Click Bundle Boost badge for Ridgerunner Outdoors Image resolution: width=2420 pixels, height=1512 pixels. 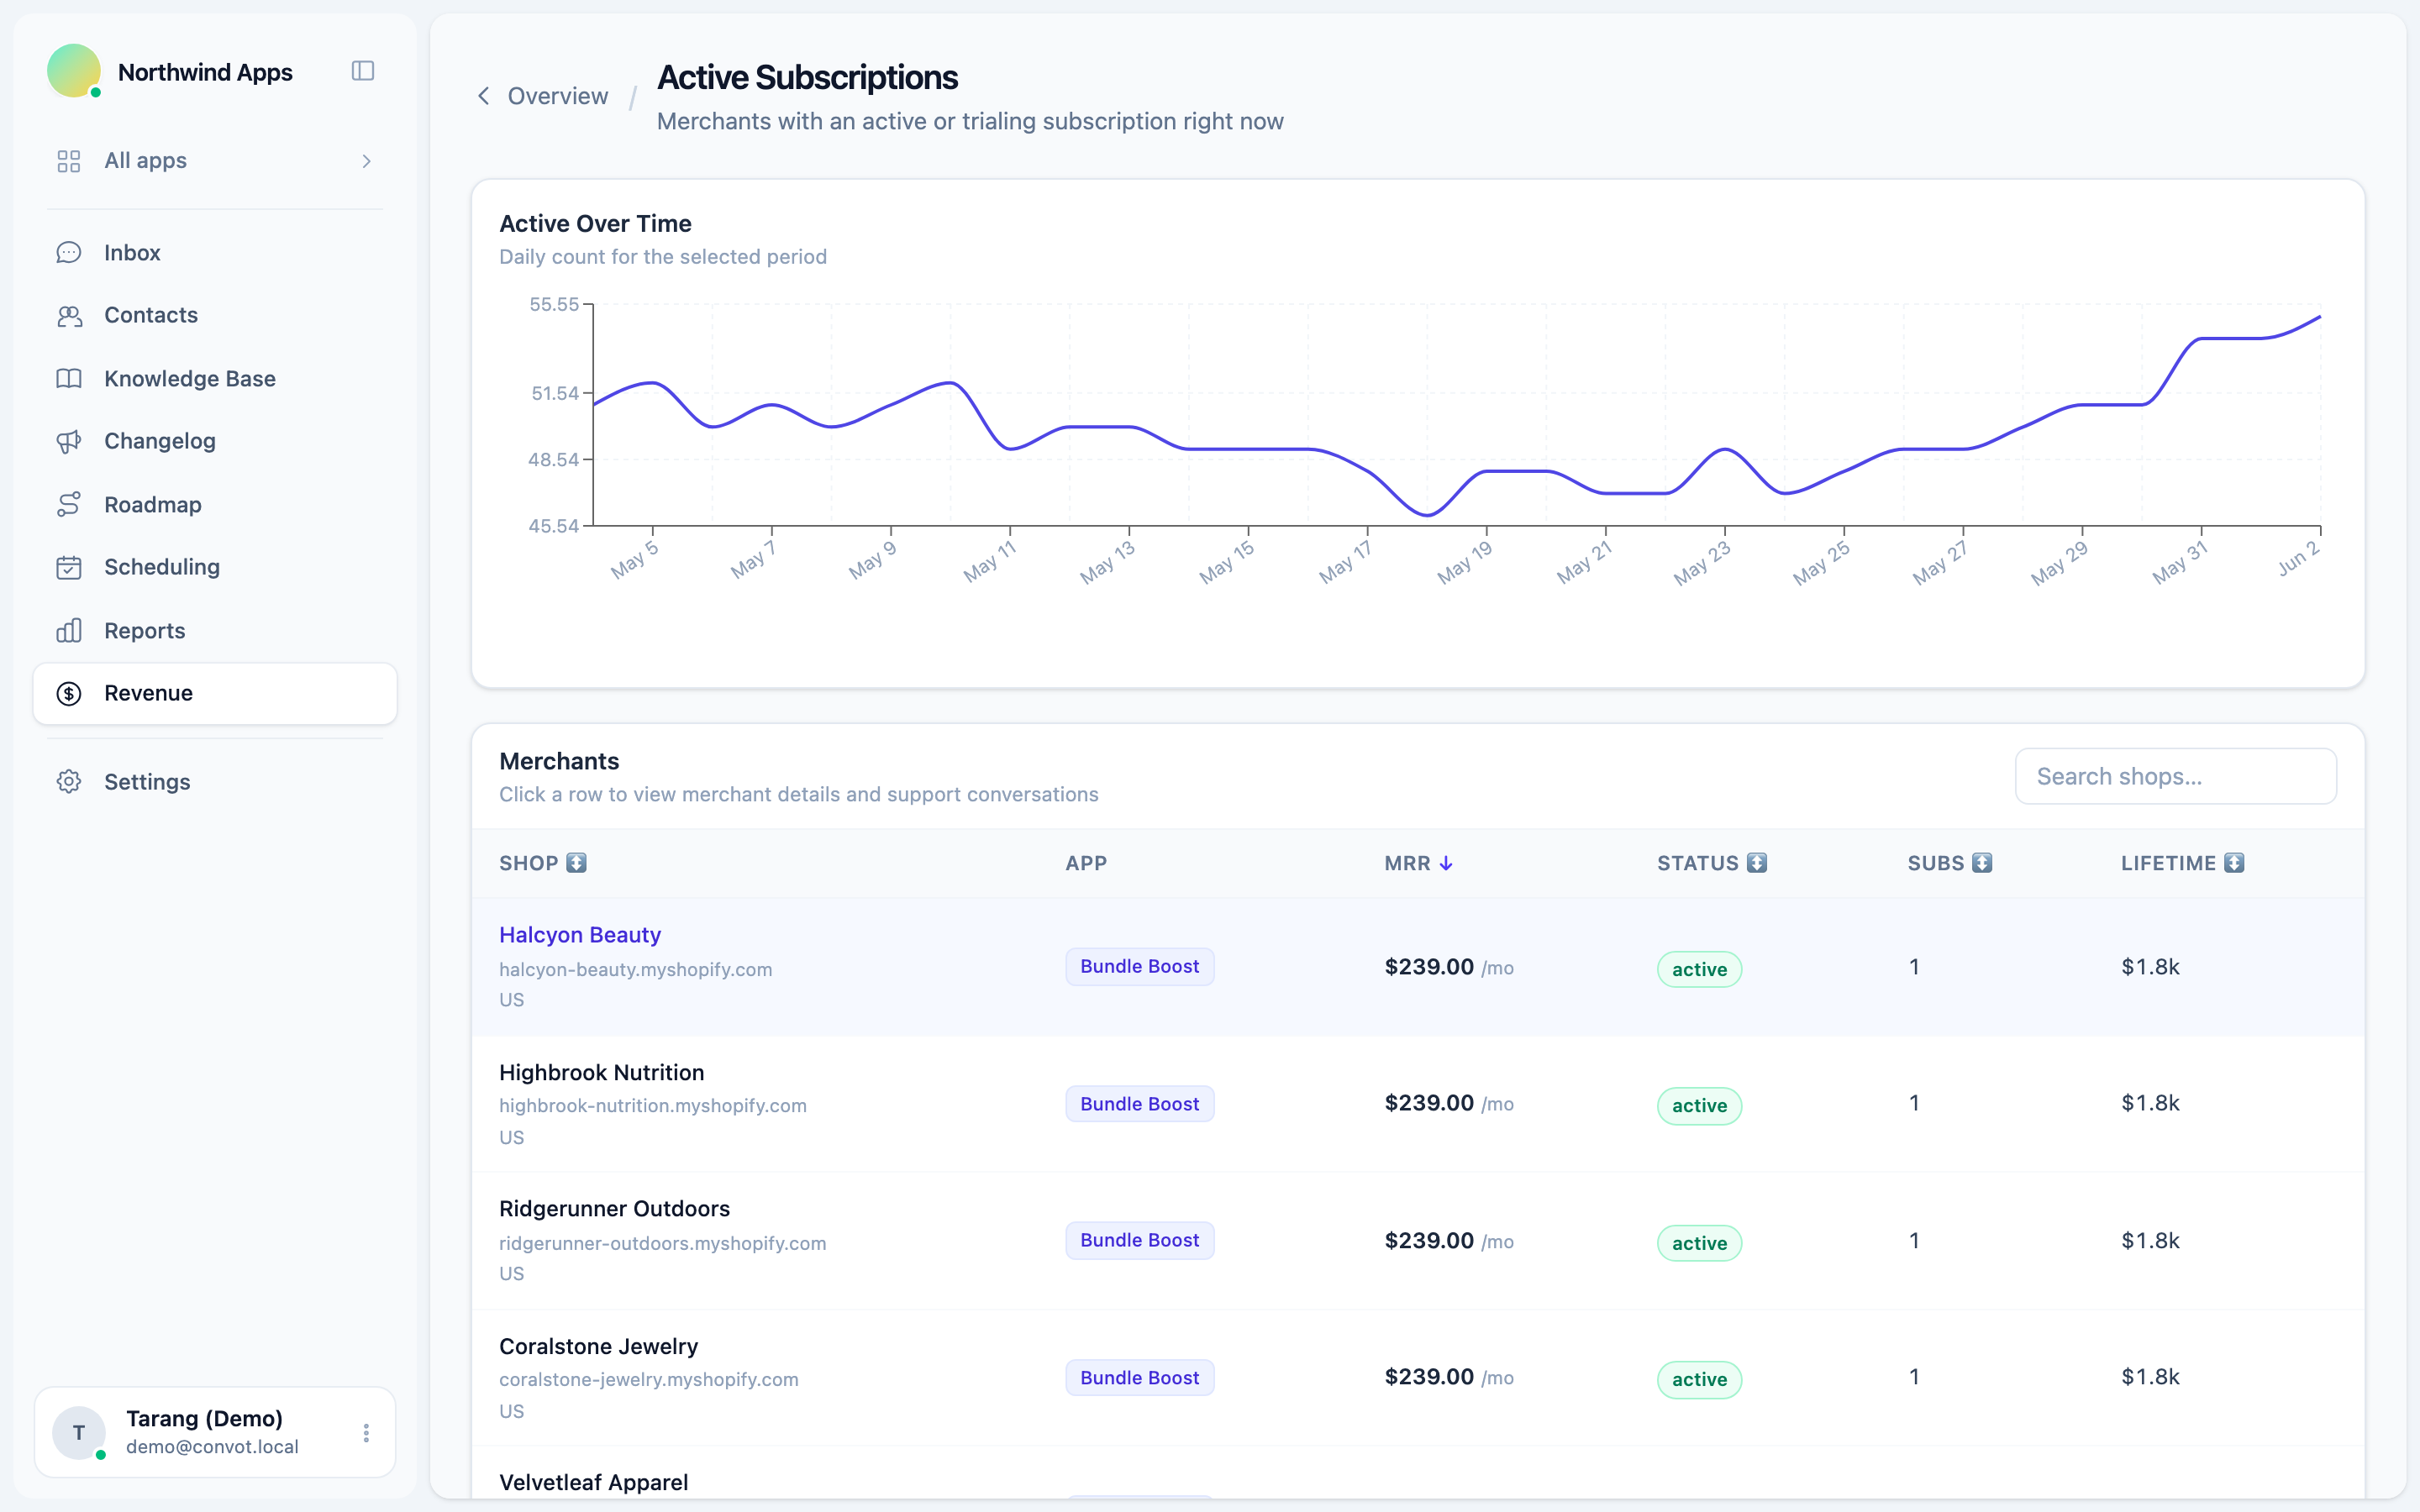tap(1139, 1241)
